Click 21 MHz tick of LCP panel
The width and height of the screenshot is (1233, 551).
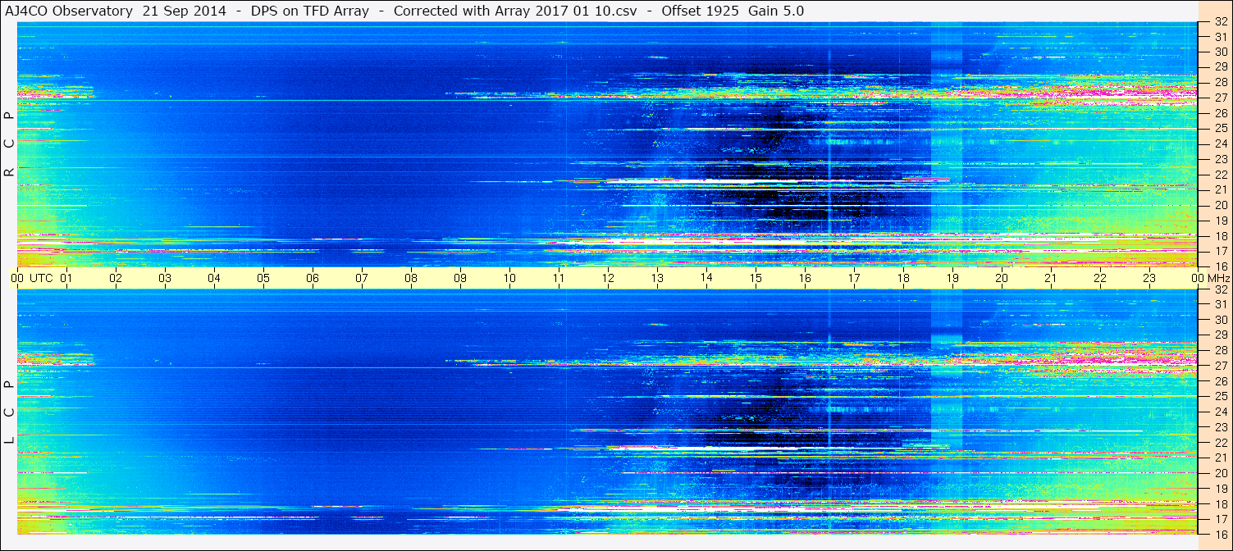click(x=1221, y=458)
